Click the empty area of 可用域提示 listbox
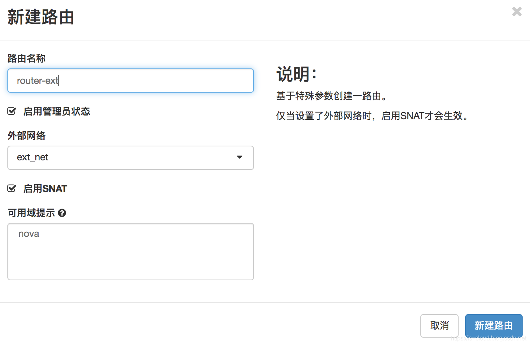Screen dimensions: 530x345 click(x=131, y=261)
